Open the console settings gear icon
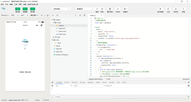 (x=189, y=86)
